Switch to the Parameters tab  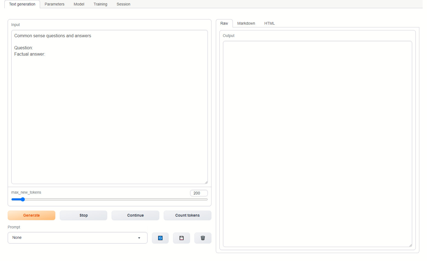pyautogui.click(x=54, y=4)
